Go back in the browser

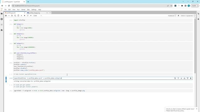coord(2,6)
